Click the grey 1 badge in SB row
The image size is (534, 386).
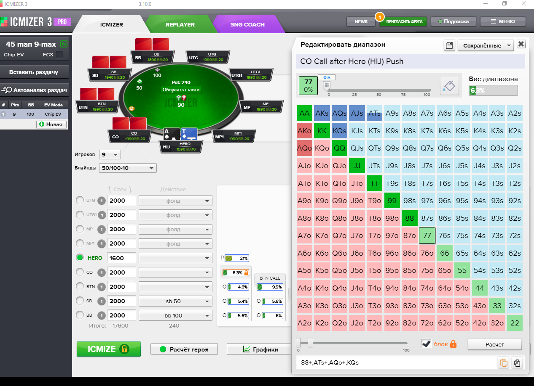[102, 301]
